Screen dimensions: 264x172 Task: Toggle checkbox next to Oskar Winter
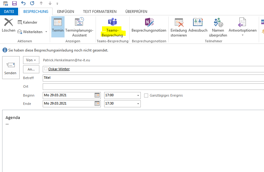pyautogui.click(x=46, y=69)
